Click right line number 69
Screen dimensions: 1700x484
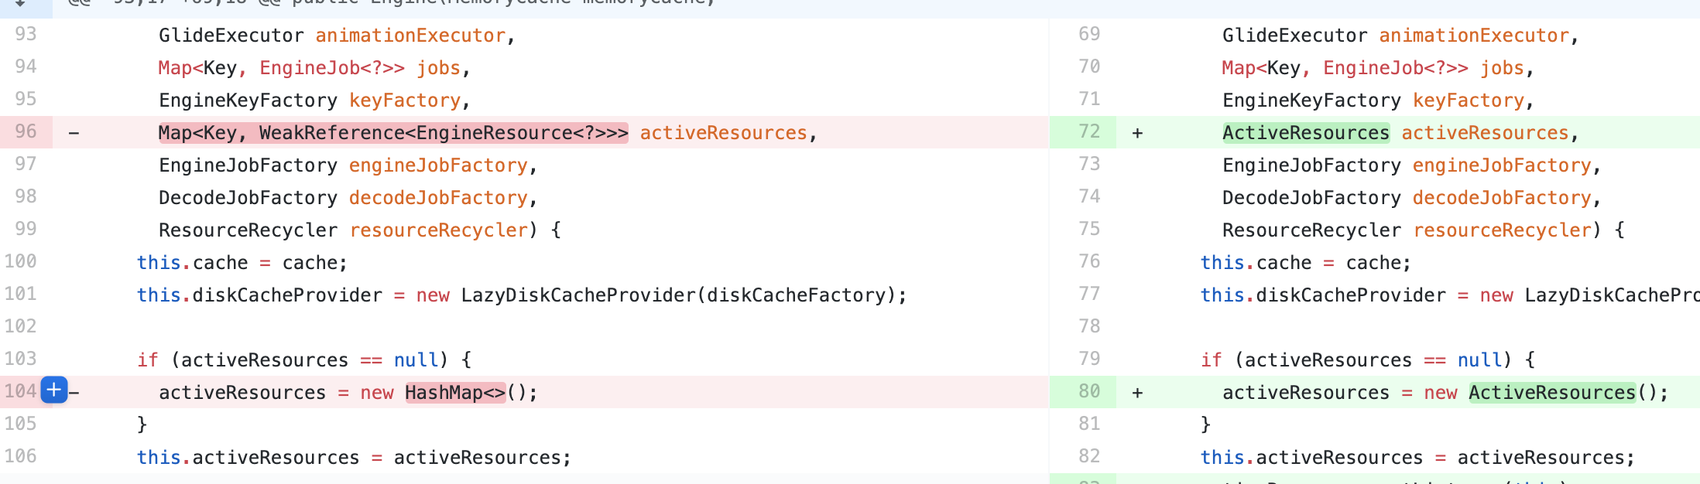click(1088, 34)
